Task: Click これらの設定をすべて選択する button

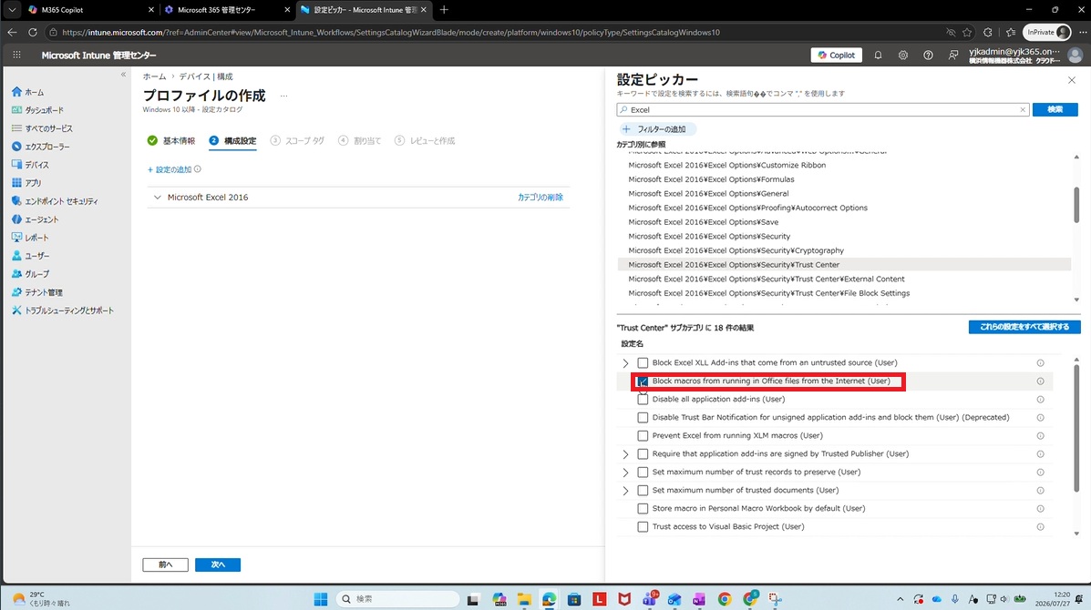Action: tap(1024, 327)
